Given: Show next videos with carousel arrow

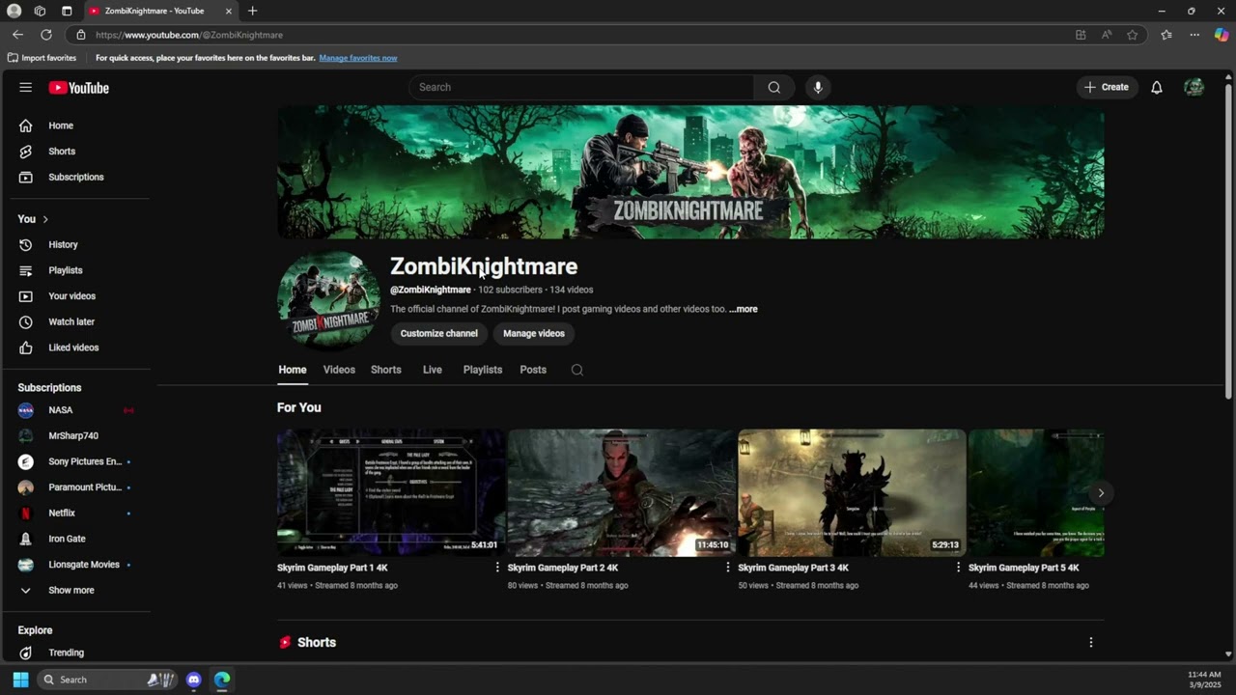Looking at the screenshot, I should [1100, 493].
